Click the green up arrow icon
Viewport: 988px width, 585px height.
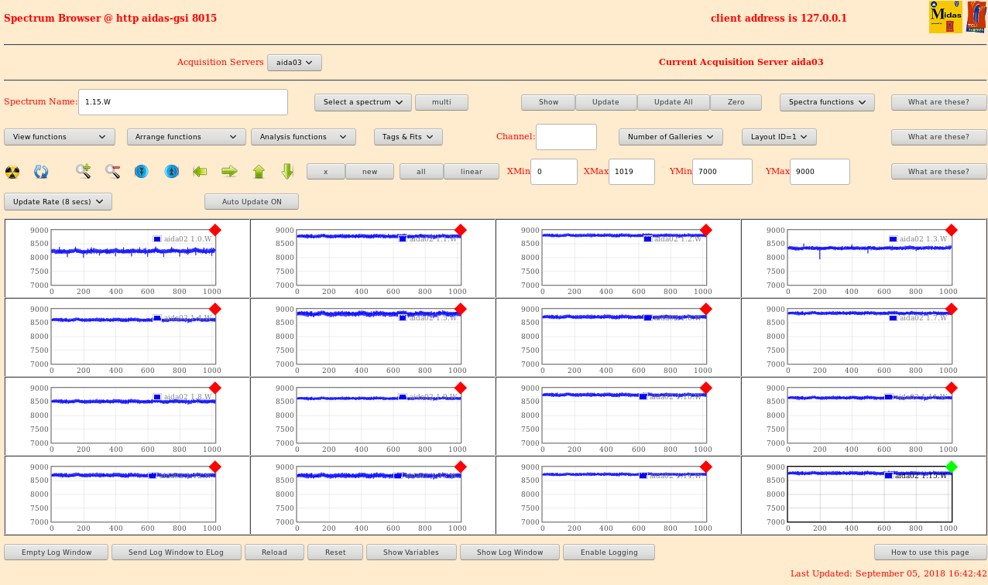[259, 171]
